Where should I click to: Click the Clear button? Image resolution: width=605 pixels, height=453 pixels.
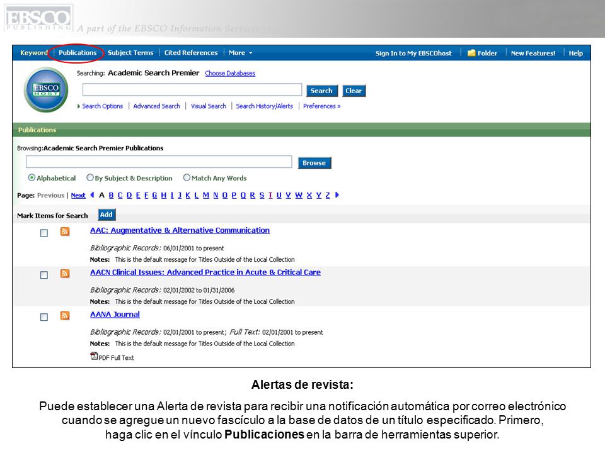click(354, 91)
